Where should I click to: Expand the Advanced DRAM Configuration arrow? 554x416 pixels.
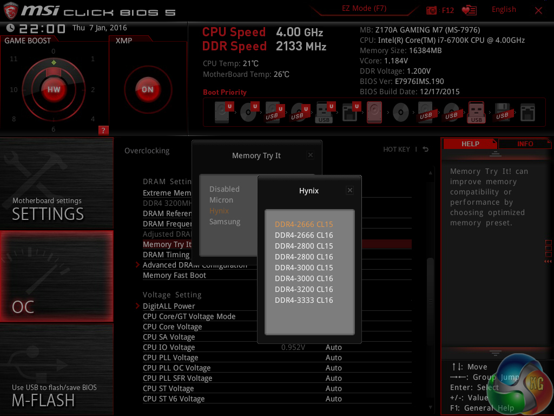(x=137, y=264)
